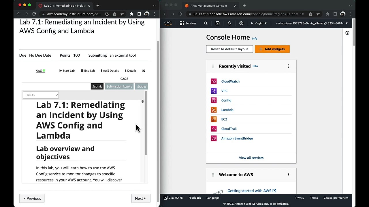Reload the AWS Academy browser page
Image resolution: width=369 pixels, height=207 pixels.
(34, 14)
